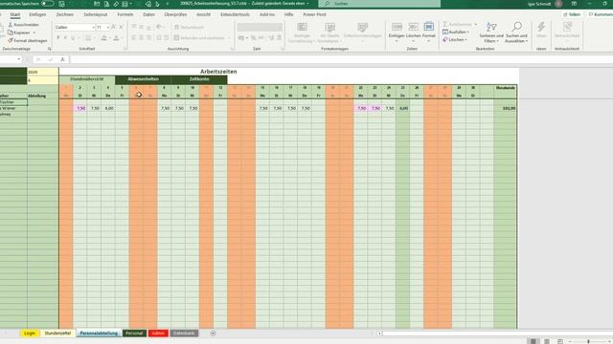Click Bedingte Formatierung icon
The image size is (613, 344).
[x=302, y=27]
